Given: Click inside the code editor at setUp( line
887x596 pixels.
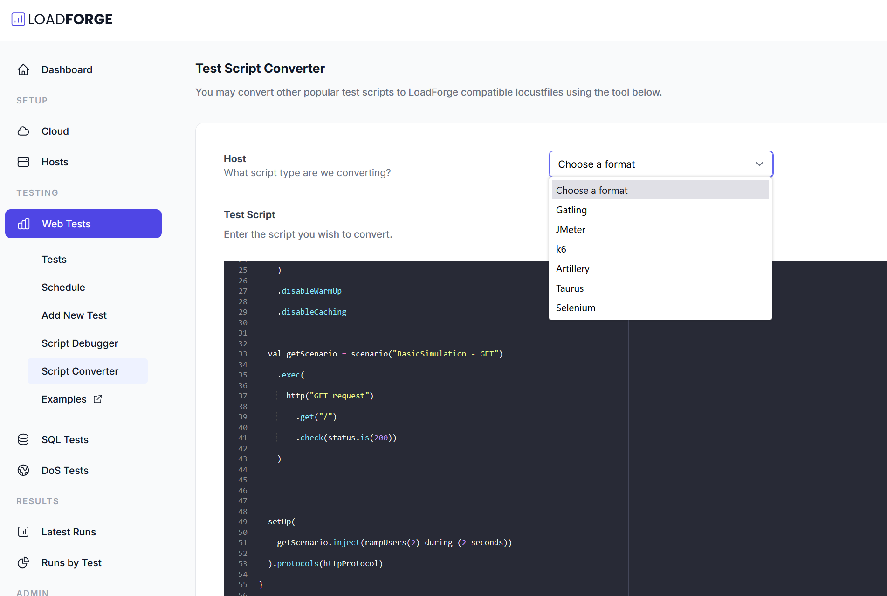Looking at the screenshot, I should [282, 521].
